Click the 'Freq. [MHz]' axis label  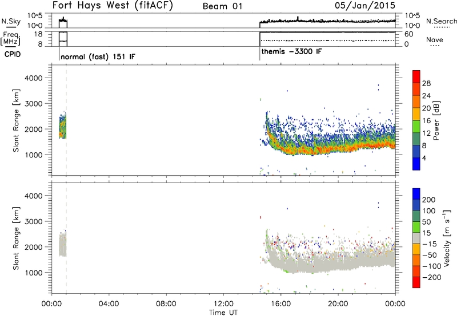pos(11,38)
